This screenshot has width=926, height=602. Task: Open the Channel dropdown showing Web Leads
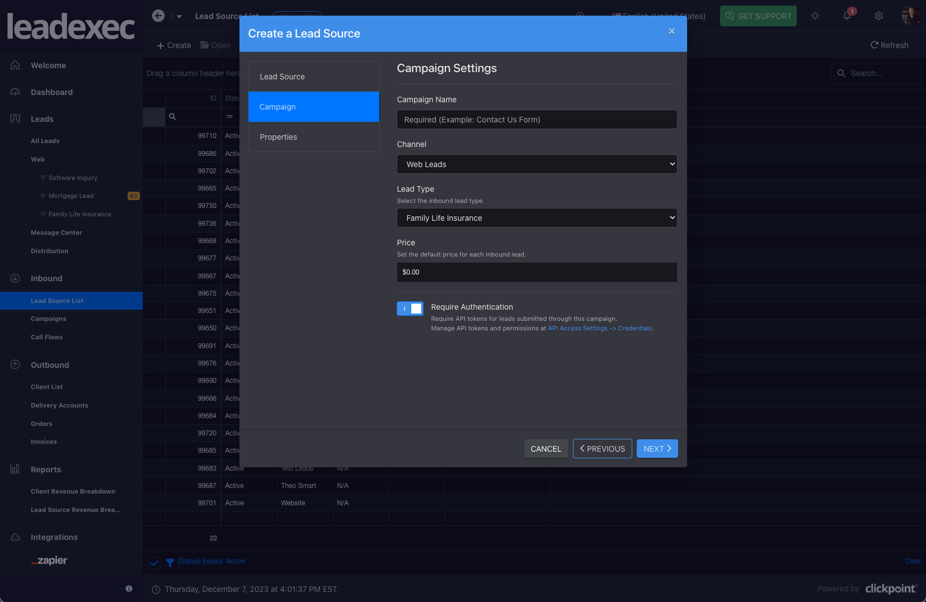click(x=537, y=164)
